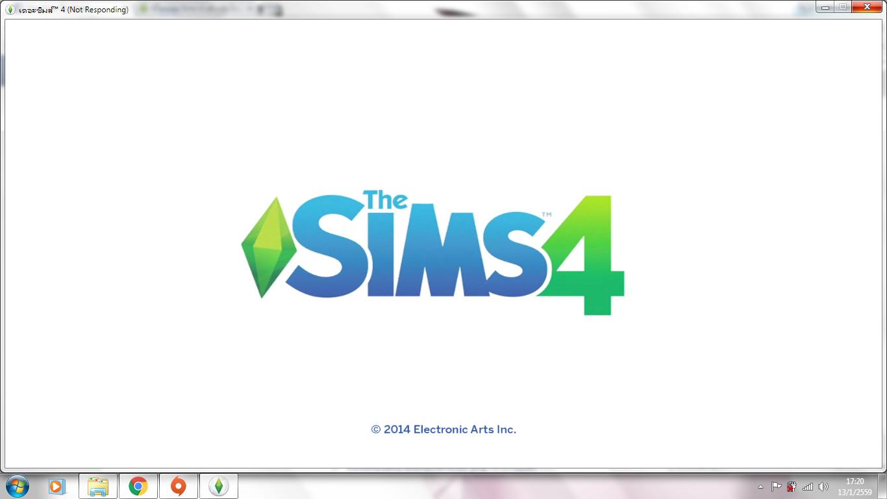The height and width of the screenshot is (499, 887).
Task: Open Action Center flag icon
Action: (x=776, y=487)
